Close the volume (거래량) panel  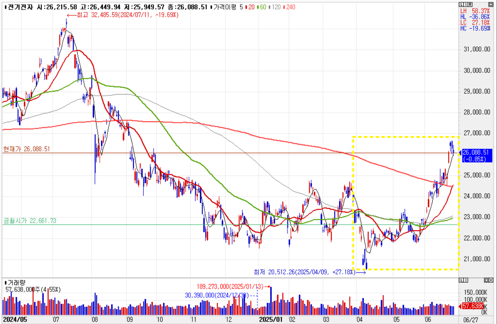492,280
